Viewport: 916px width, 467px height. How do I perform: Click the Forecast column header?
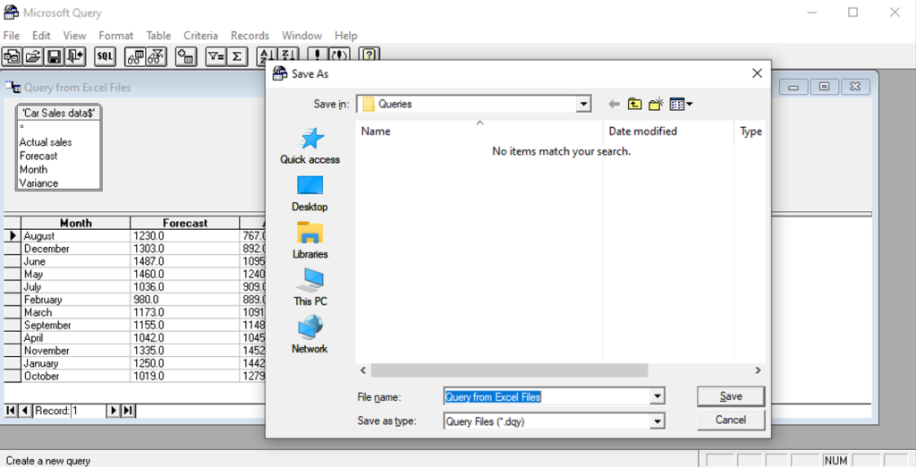tap(185, 223)
